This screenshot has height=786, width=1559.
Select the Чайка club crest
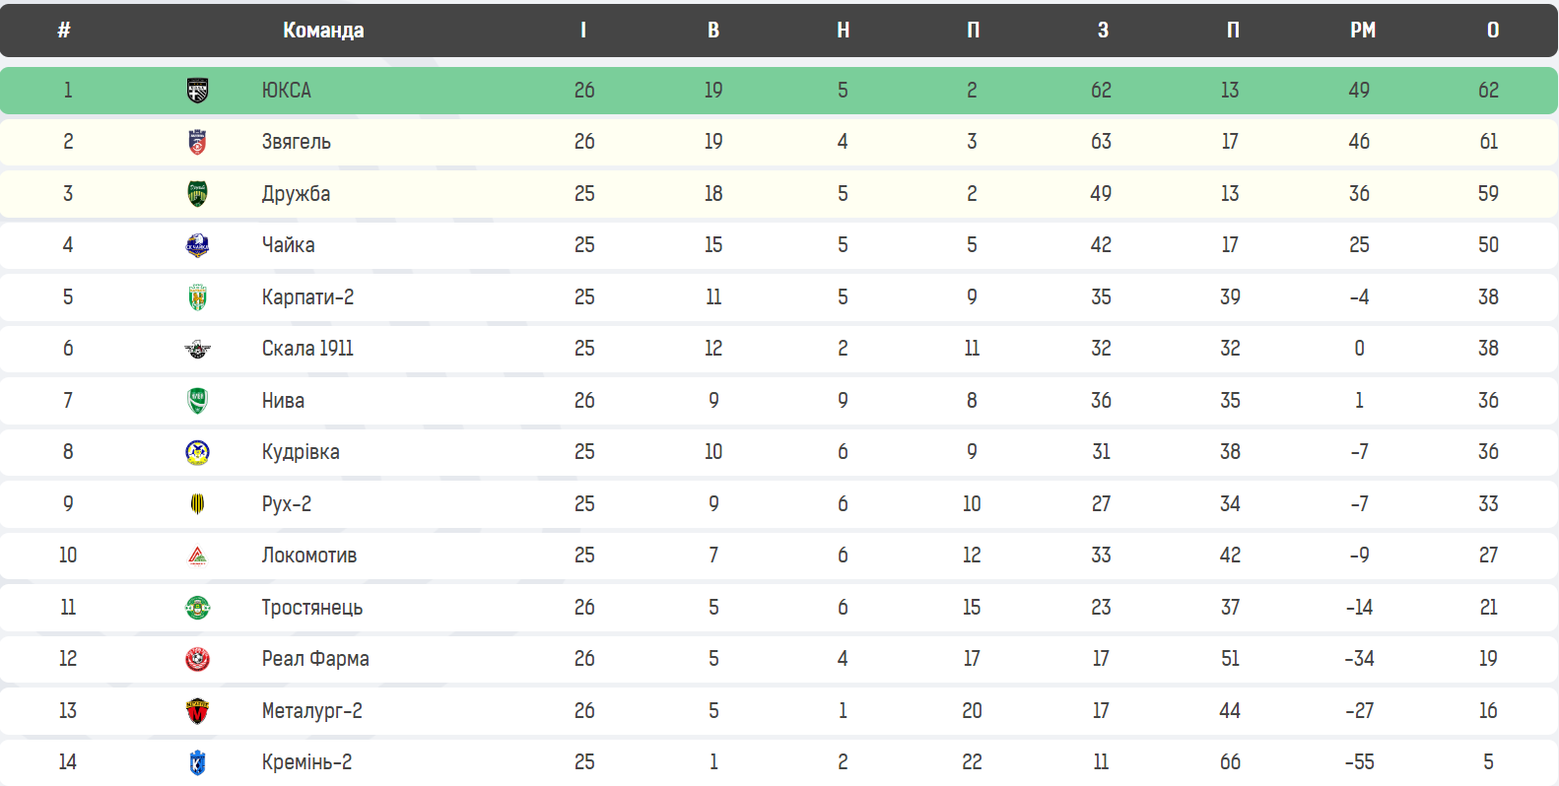[x=197, y=245]
